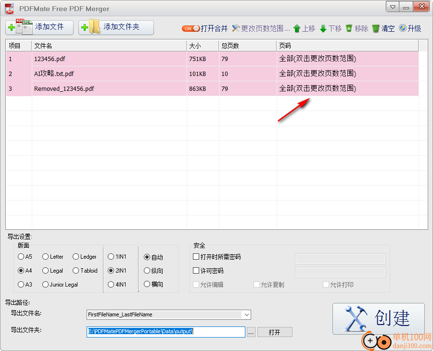The height and width of the screenshot is (351, 433).
Task: Select the 2IN1 layout radio
Action: pyautogui.click(x=111, y=270)
